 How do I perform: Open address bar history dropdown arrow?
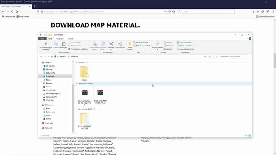(205, 56)
